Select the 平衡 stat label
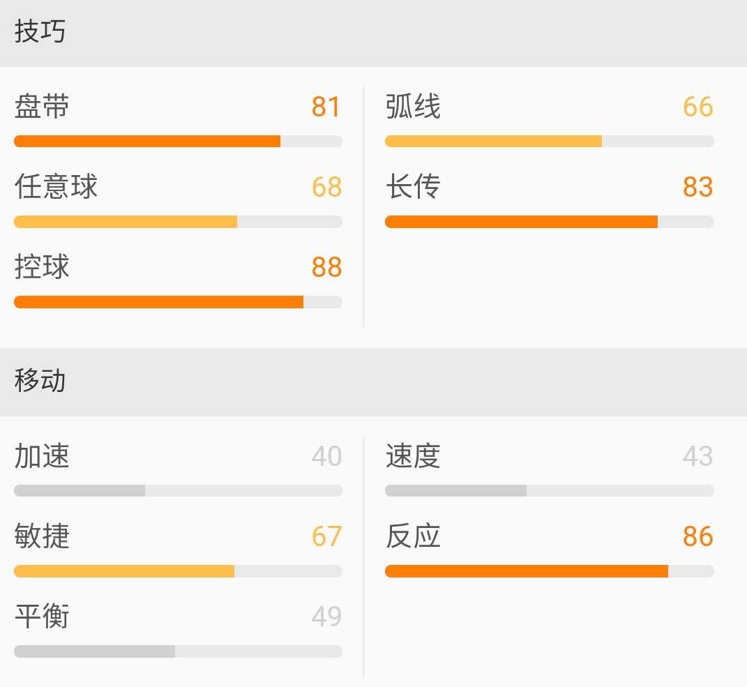Viewport: 747px width, 687px height. [x=42, y=617]
